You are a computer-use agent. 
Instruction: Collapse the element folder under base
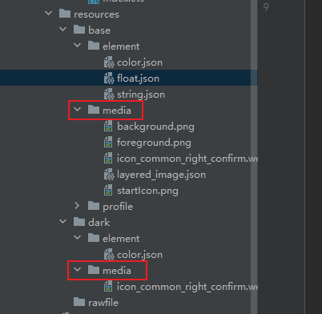(78, 45)
